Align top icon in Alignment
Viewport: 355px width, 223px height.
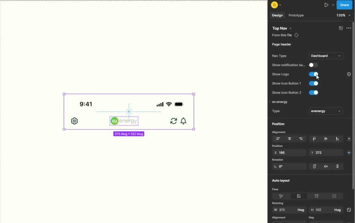coord(314,139)
